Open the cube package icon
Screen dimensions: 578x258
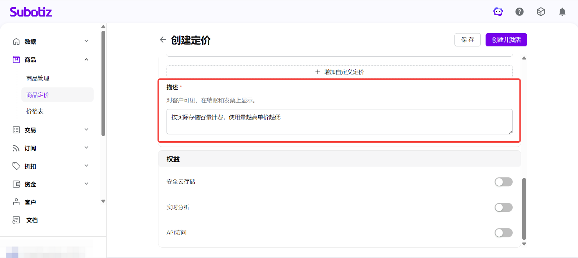[x=541, y=12]
